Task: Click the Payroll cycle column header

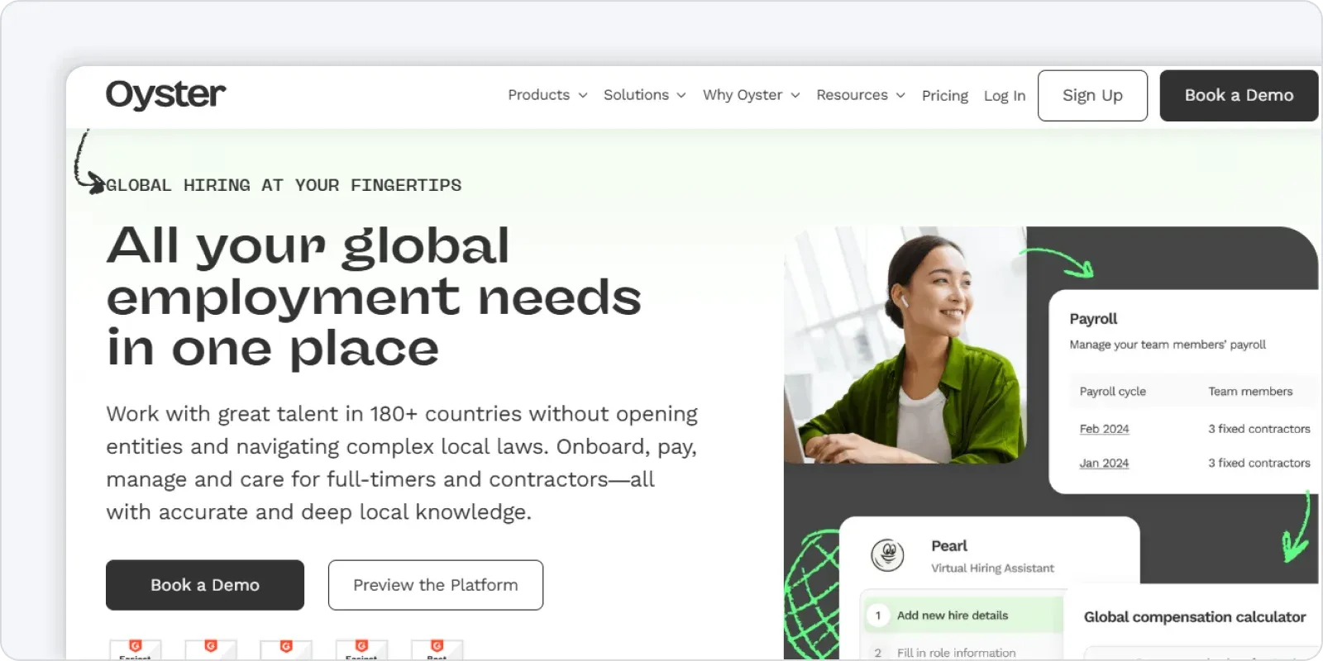Action: point(1112,392)
